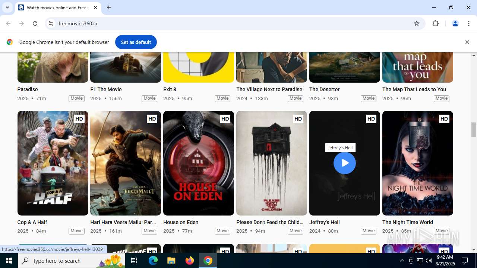
Task: Open a new browser tab
Action: point(109,7)
